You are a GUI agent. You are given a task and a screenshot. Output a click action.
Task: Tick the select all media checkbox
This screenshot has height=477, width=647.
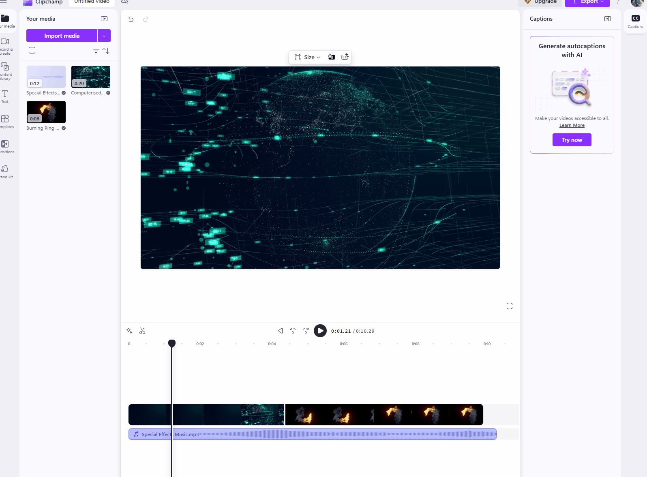click(32, 50)
